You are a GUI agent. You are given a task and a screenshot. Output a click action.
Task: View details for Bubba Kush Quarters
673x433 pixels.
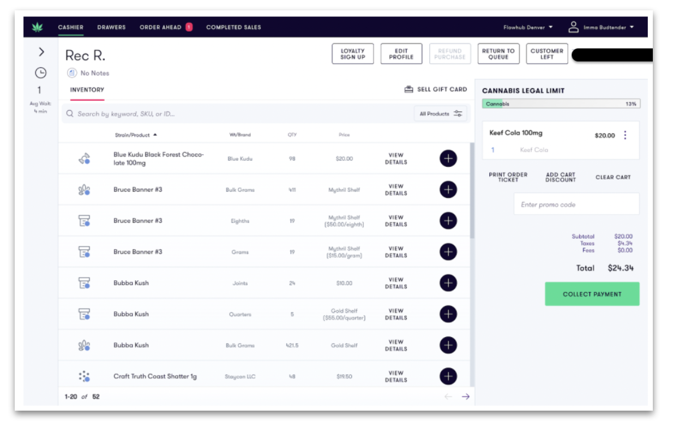click(x=396, y=314)
